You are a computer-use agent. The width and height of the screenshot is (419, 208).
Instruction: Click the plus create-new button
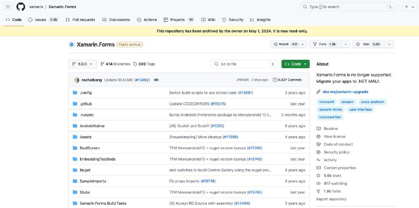(410, 7)
